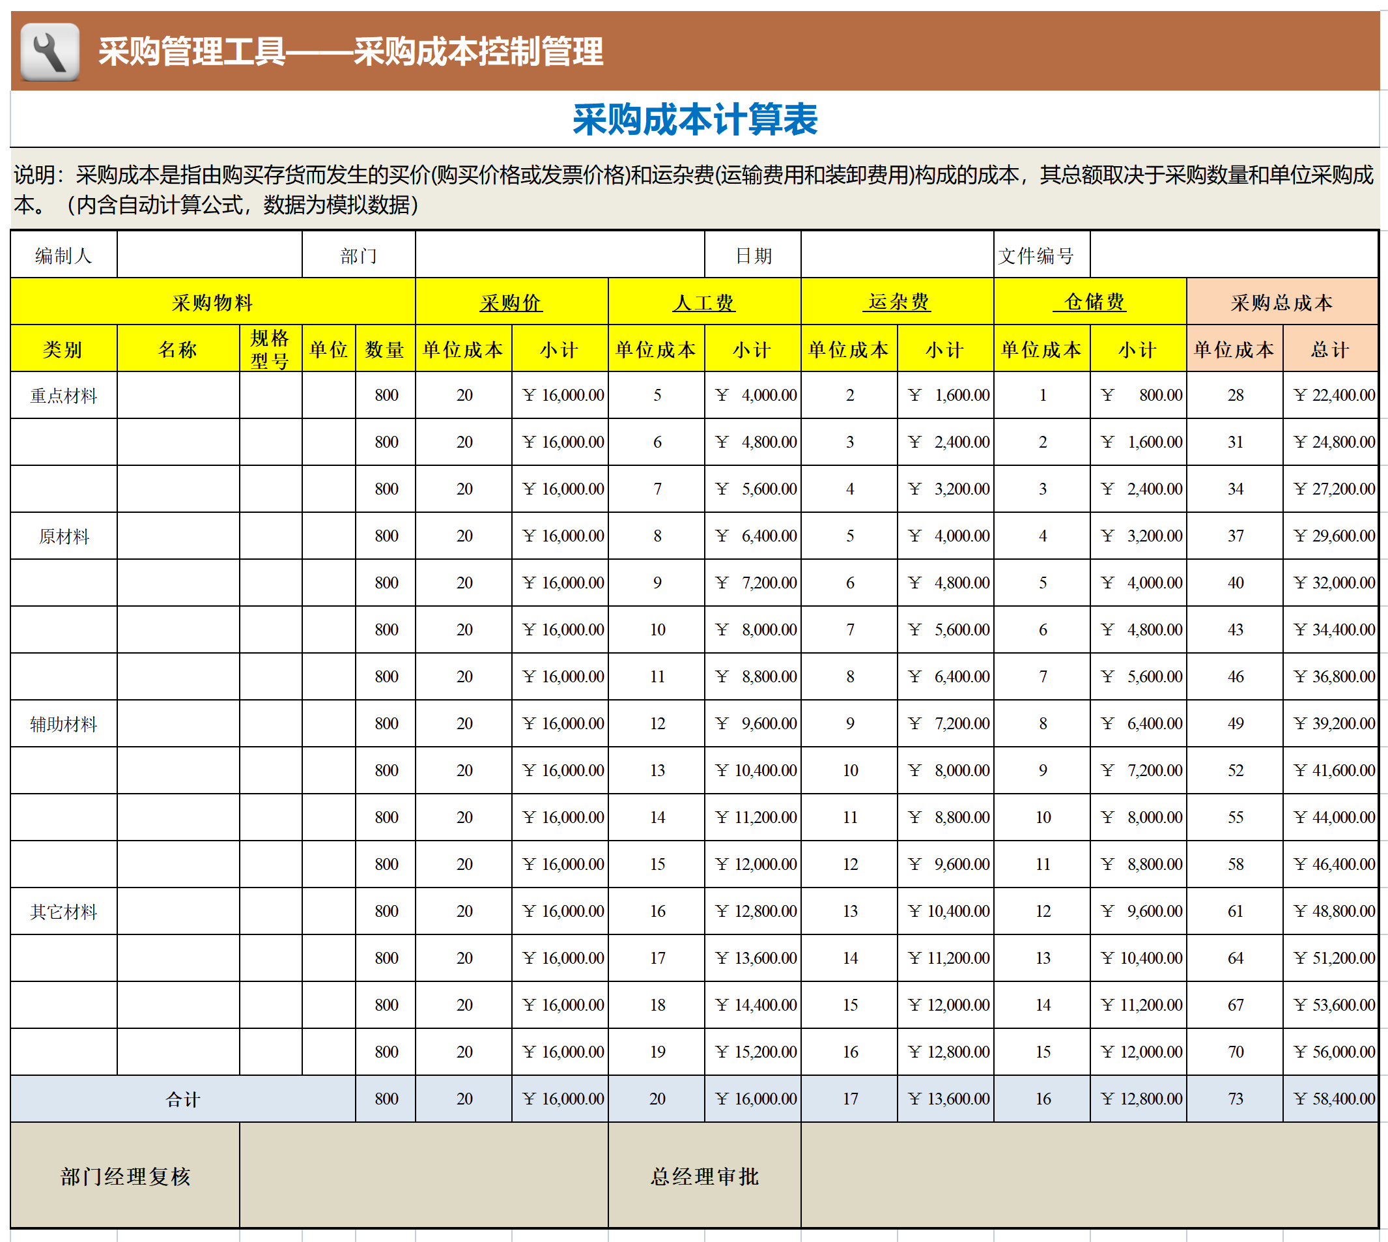Viewport: 1388px width, 1242px height.
Task: Click total cell ￥39,200.00
Action: (x=1330, y=723)
